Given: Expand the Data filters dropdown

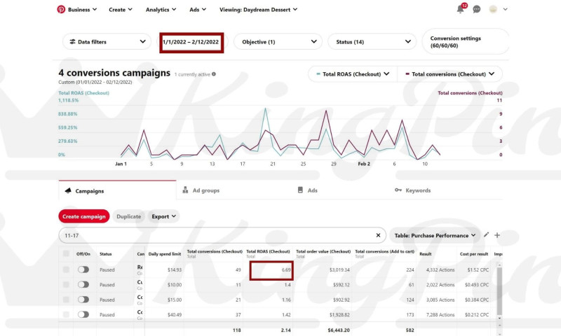Looking at the screenshot, I should (x=107, y=42).
